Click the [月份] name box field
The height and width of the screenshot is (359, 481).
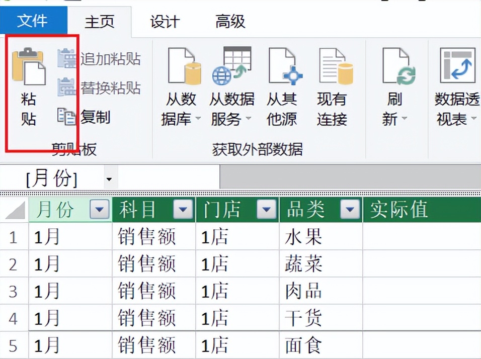(x=52, y=178)
